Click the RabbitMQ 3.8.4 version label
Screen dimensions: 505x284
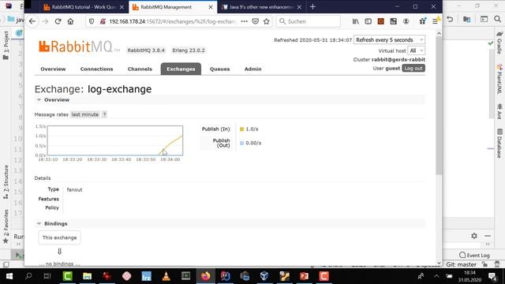146,50
